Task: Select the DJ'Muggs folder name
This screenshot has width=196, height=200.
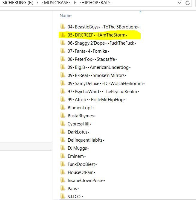Action: pyautogui.click(x=78, y=148)
